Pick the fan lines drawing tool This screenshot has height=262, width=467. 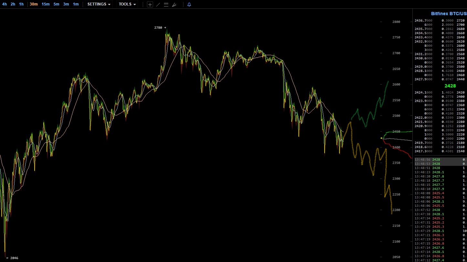174,5
